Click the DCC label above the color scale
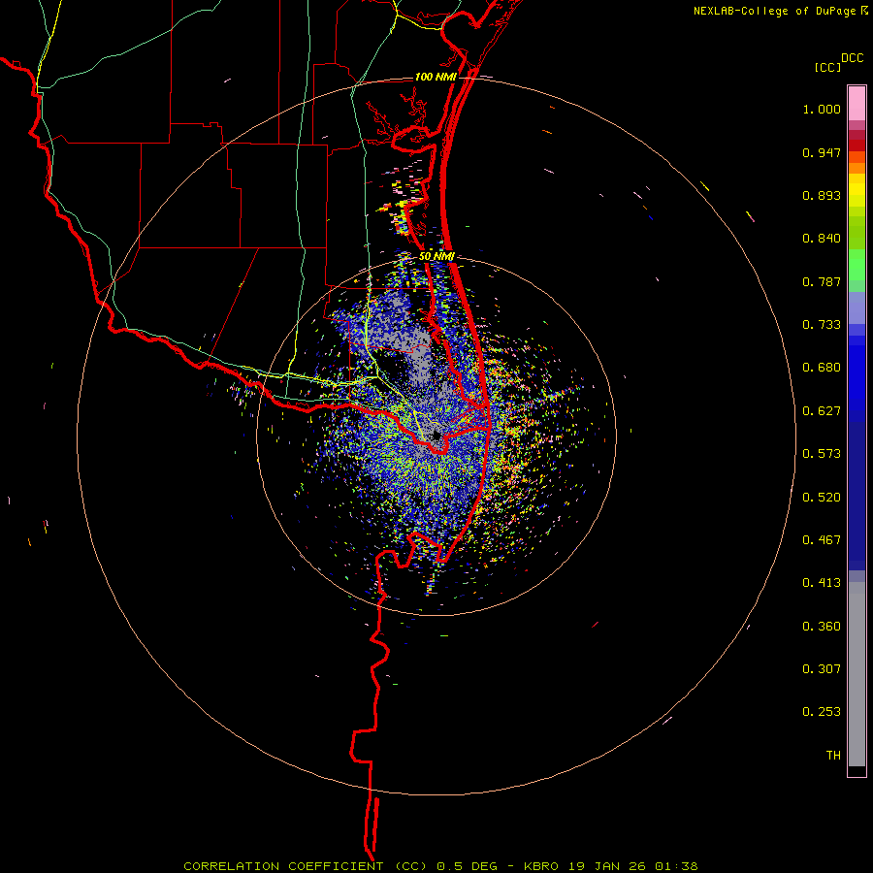The image size is (873, 873). tap(852, 58)
